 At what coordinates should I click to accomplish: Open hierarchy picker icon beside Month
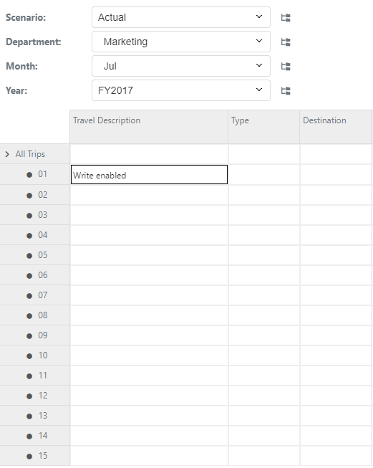coord(286,66)
